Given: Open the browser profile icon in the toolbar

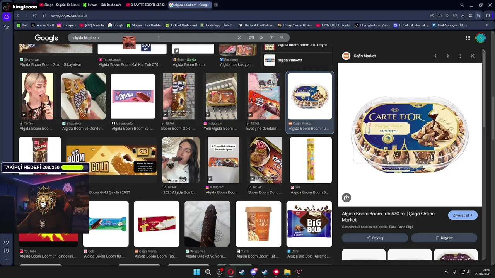Looking at the screenshot, I should pyautogui.click(x=478, y=15).
